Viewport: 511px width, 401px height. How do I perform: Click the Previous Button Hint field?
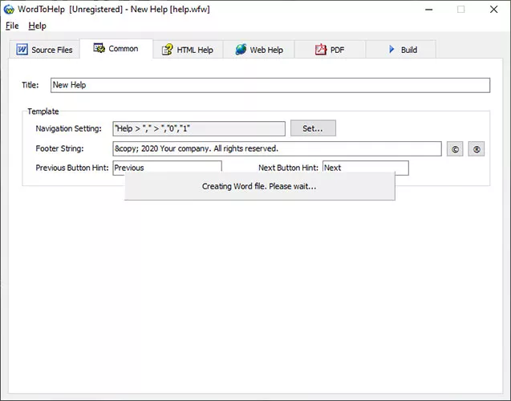click(x=167, y=168)
